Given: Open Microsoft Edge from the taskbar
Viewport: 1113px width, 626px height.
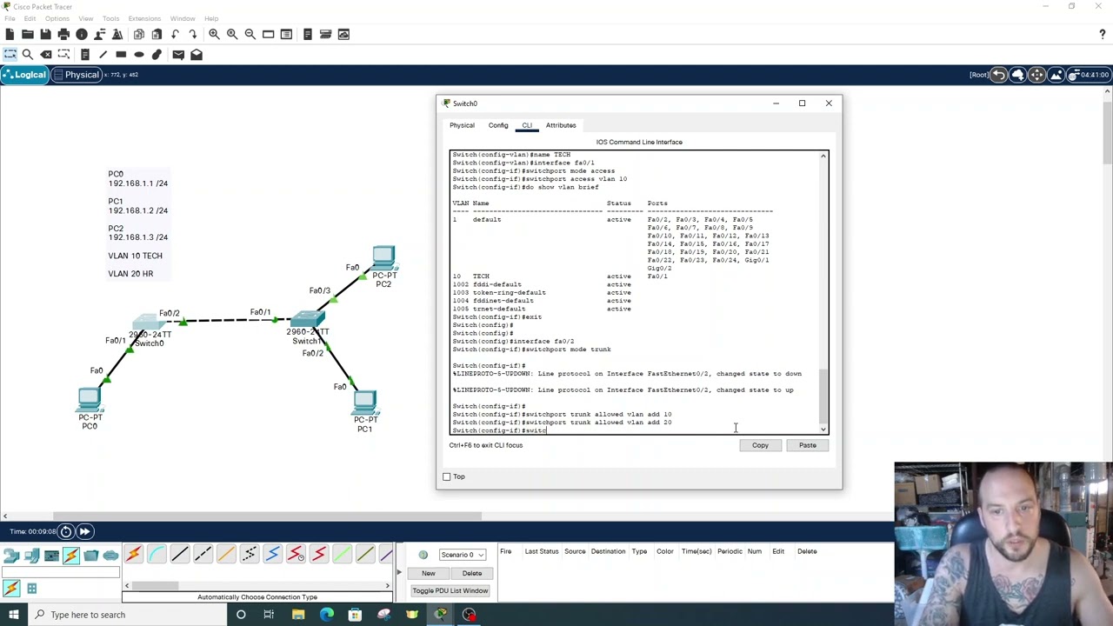Looking at the screenshot, I should click(326, 615).
